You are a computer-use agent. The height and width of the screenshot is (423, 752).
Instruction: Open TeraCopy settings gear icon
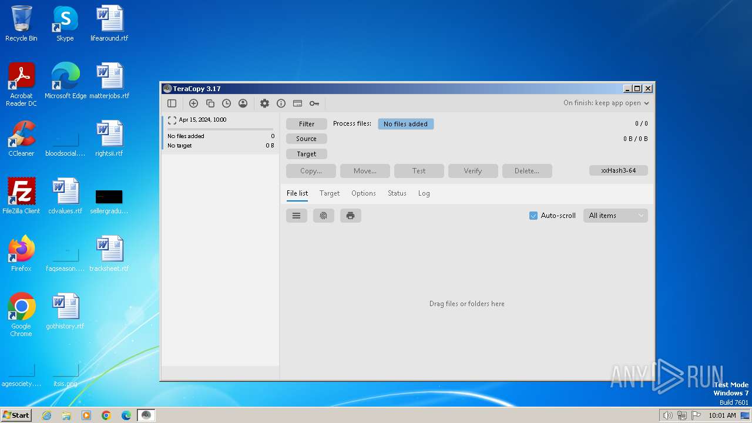pyautogui.click(x=264, y=103)
